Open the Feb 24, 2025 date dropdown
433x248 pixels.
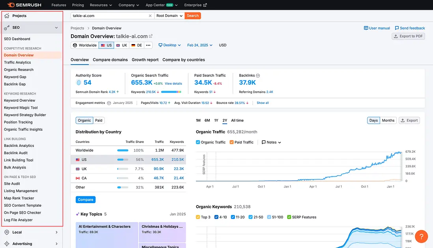tap(200, 45)
